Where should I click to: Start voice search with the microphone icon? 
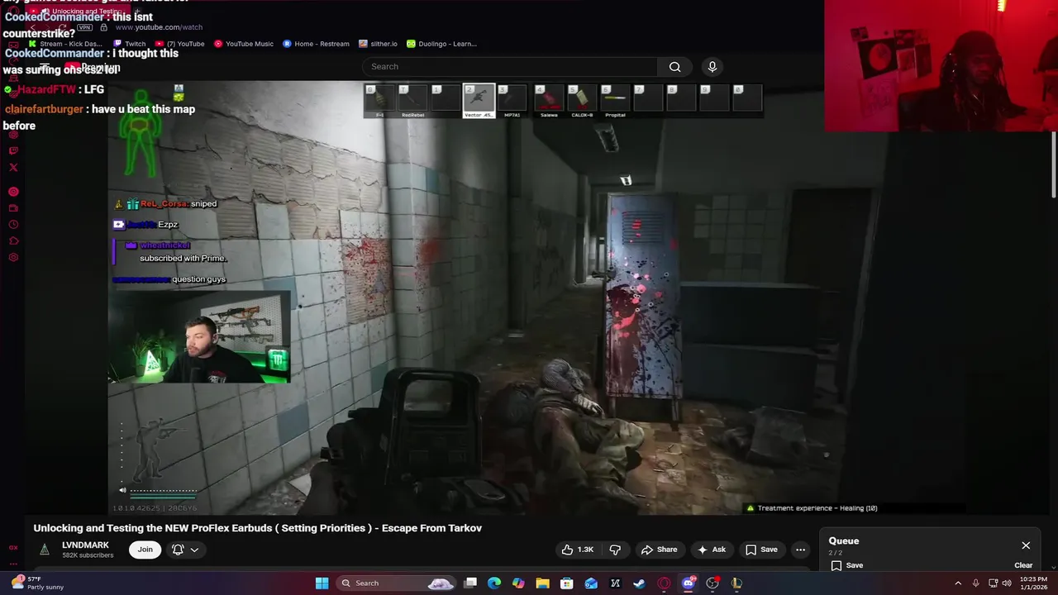point(712,67)
